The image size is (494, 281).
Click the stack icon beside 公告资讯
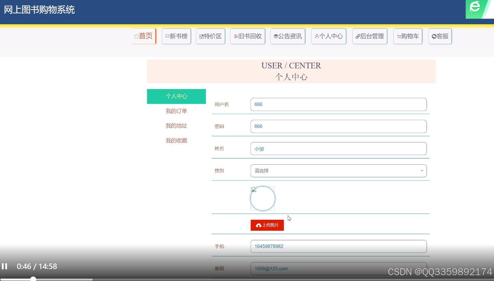point(276,36)
